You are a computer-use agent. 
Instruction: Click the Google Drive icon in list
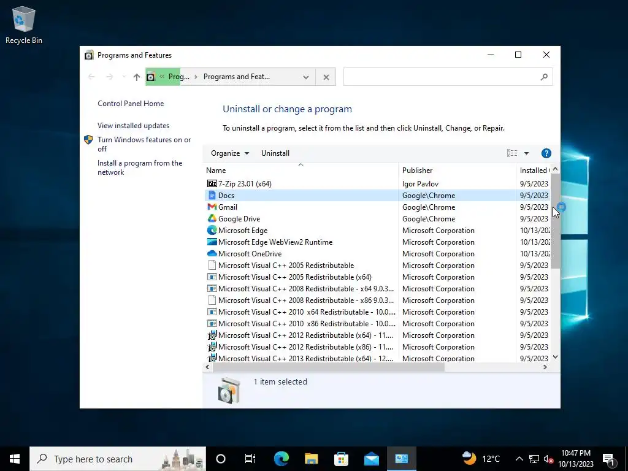212,219
